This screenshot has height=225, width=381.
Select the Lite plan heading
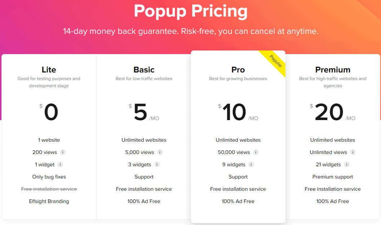click(x=49, y=70)
